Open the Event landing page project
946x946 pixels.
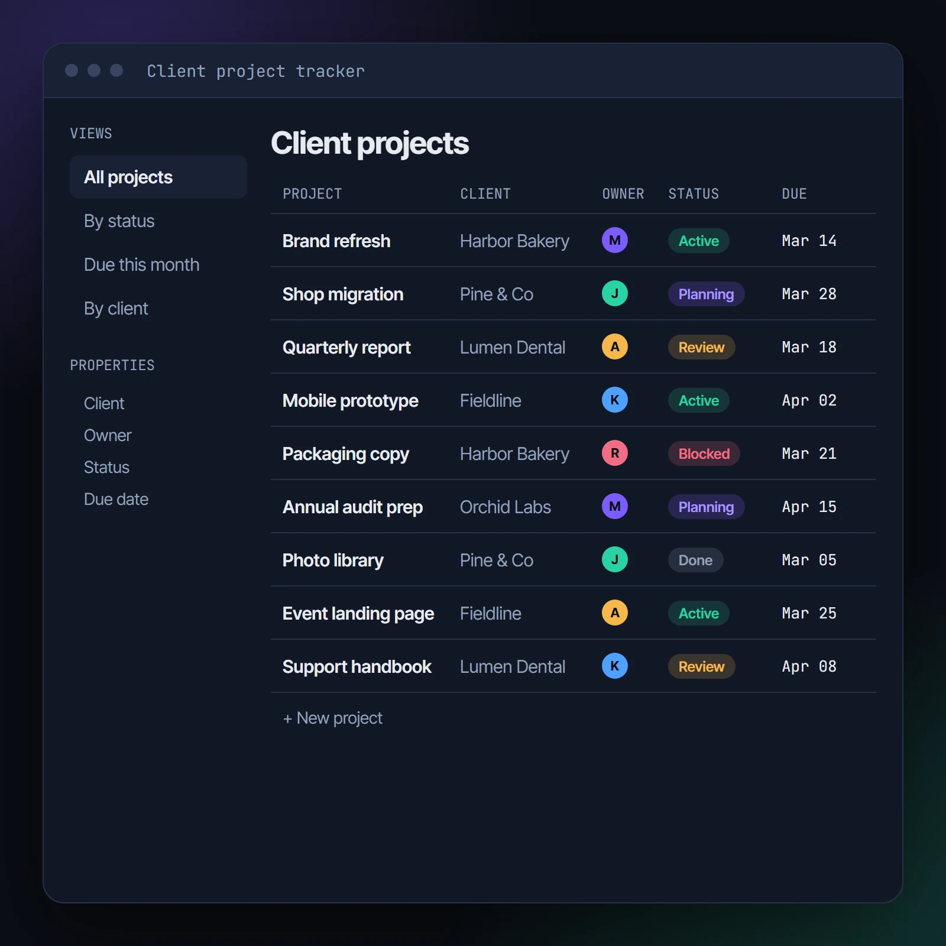358,613
